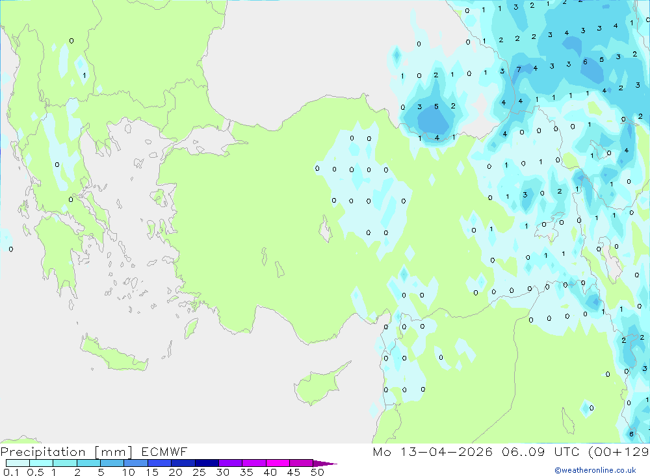This screenshot has height=476, width=650.
Task: Click the 45–50 mm legend color swatch
Action: 301,463
